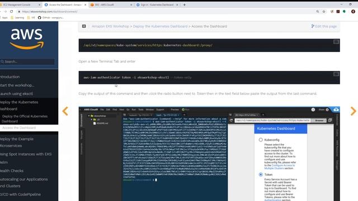Click the dark square extension icon

point(338,11)
